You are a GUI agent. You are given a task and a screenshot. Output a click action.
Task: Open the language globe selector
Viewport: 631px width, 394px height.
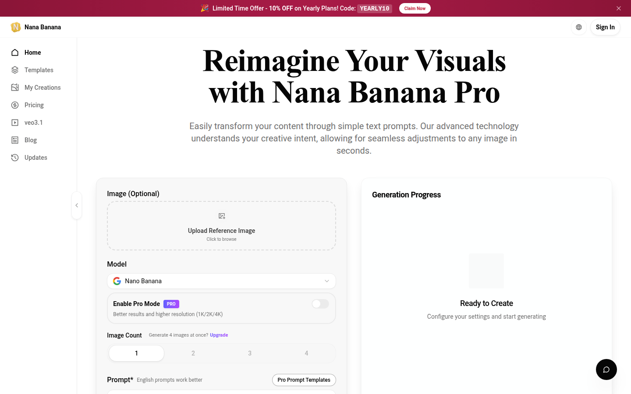578,27
